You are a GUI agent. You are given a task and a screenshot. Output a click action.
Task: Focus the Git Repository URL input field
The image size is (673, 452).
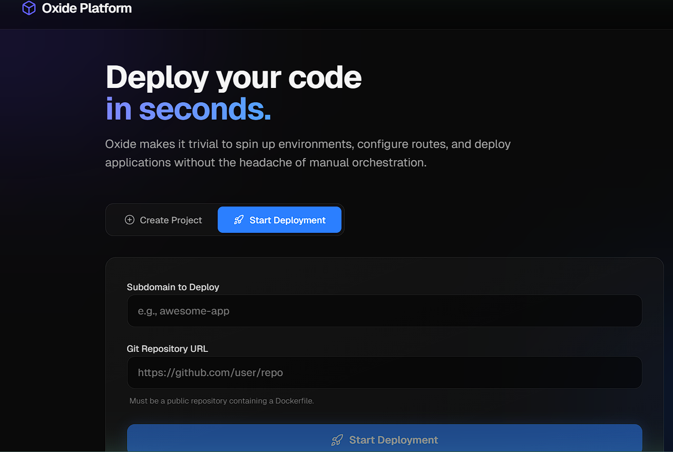[x=384, y=372]
